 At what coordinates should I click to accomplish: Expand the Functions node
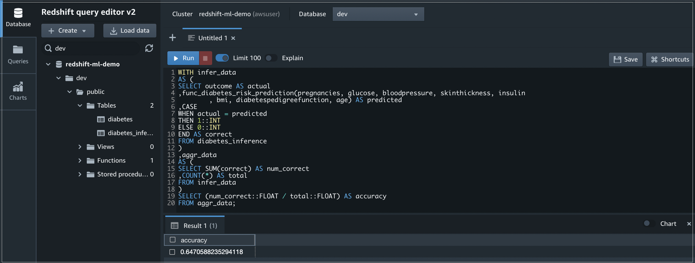[80, 161]
